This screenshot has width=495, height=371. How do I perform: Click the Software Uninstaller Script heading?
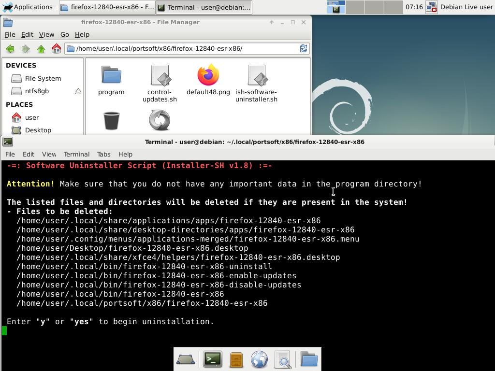[140, 165]
